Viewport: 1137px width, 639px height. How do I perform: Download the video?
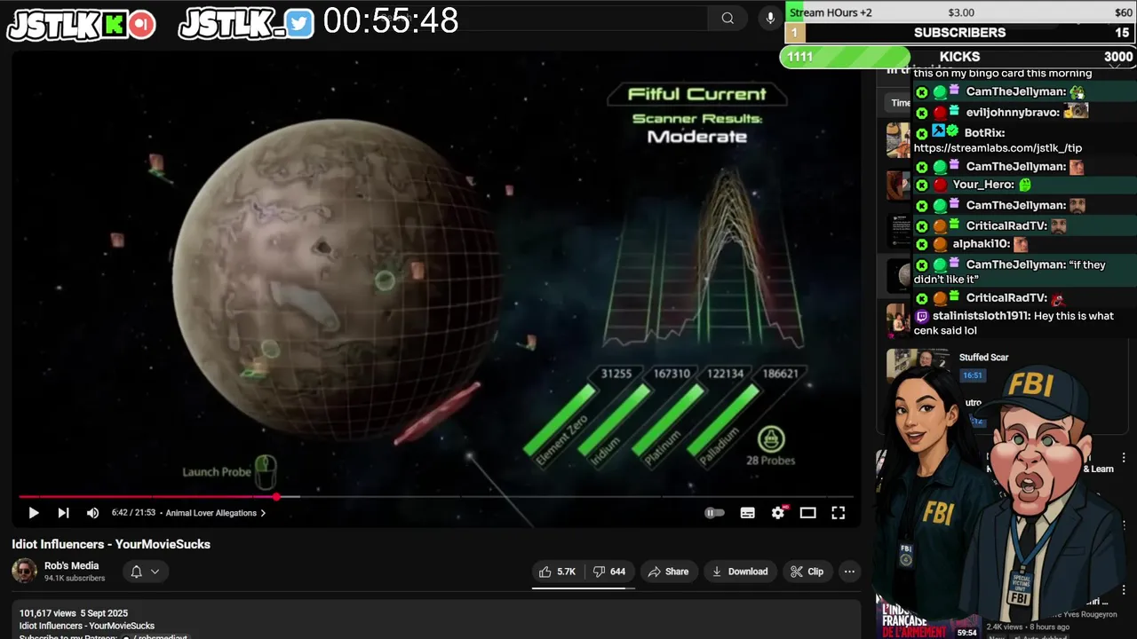click(x=739, y=572)
